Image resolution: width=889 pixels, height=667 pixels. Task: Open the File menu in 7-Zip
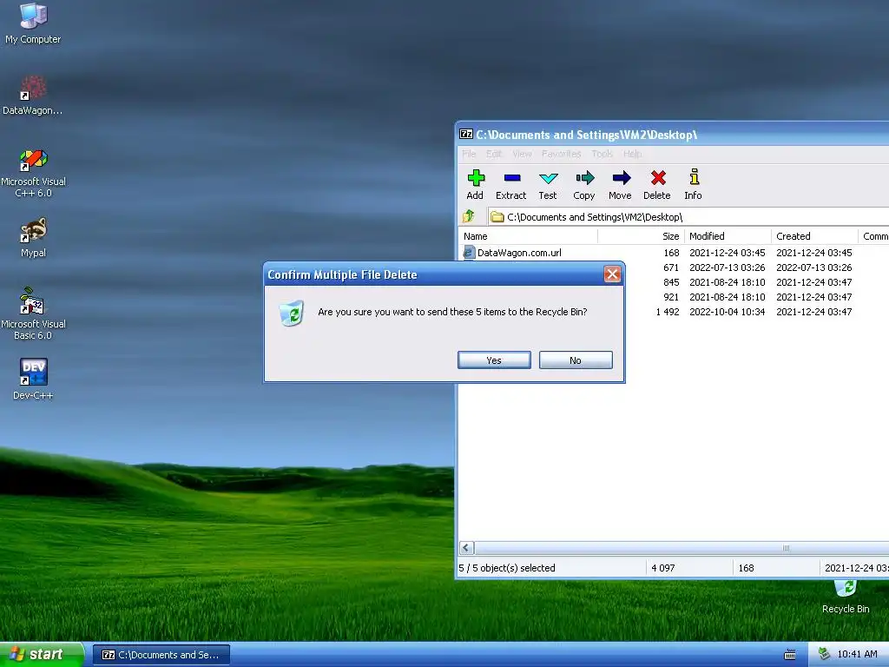tap(469, 154)
